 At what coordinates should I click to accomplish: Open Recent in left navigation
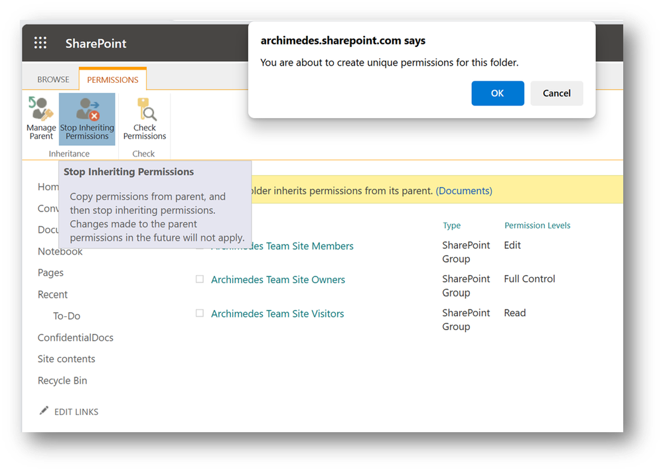coord(52,294)
